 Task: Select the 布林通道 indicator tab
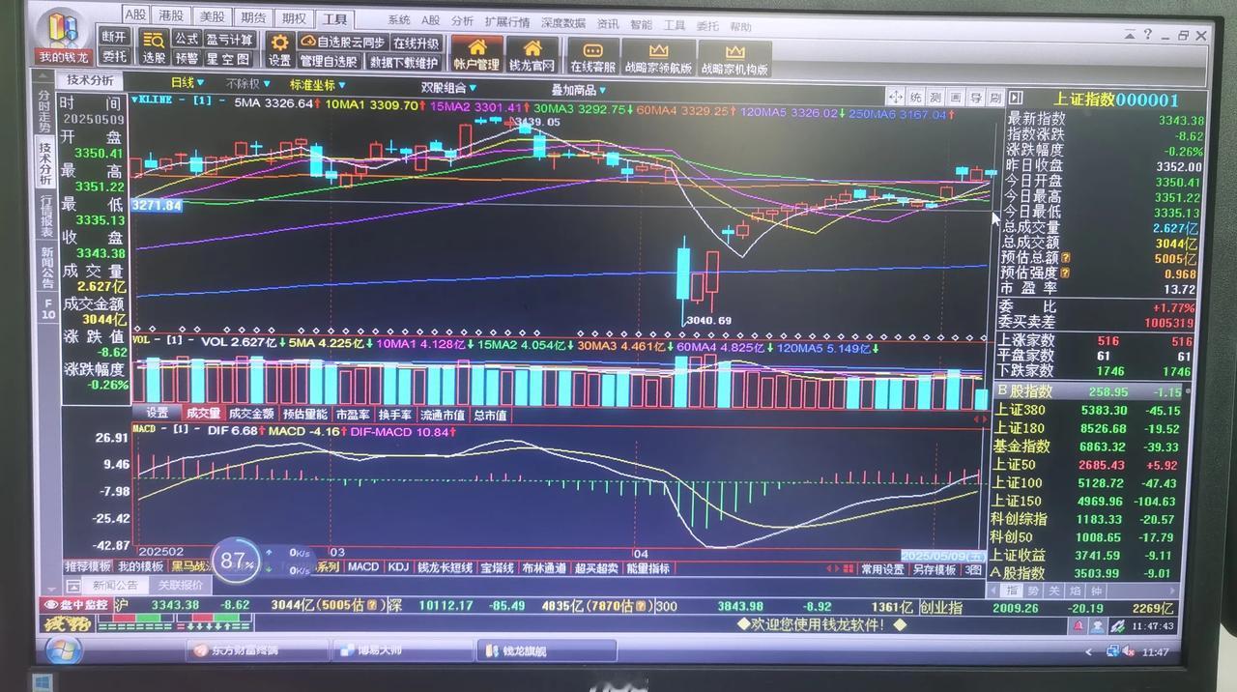tap(545, 568)
